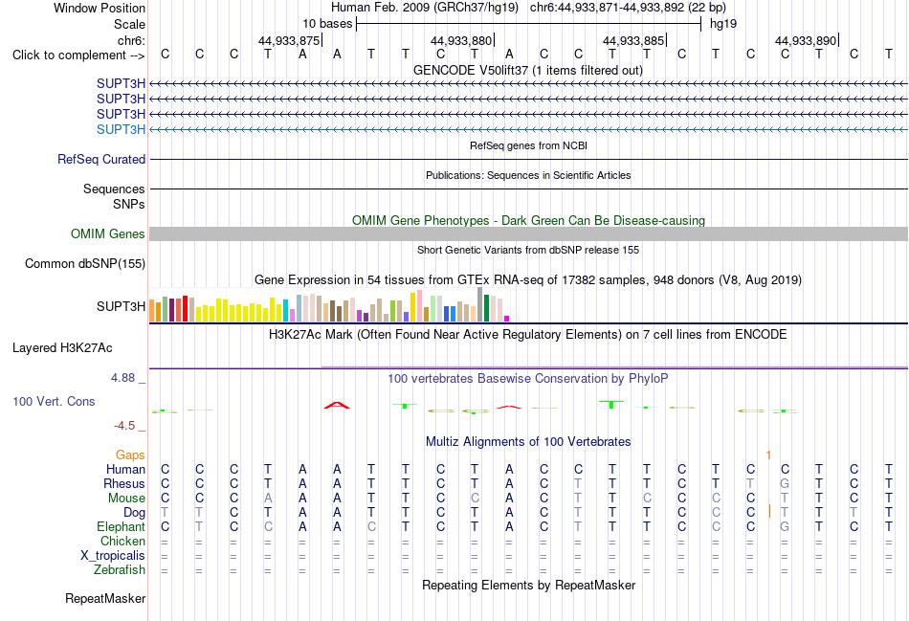Click the RepeatMasker track label
This screenshot has width=909, height=621.
(105, 598)
